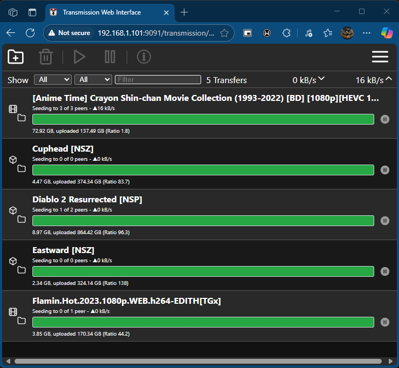Click the Not secure site warning
This screenshot has height=368, width=399.
(69, 33)
